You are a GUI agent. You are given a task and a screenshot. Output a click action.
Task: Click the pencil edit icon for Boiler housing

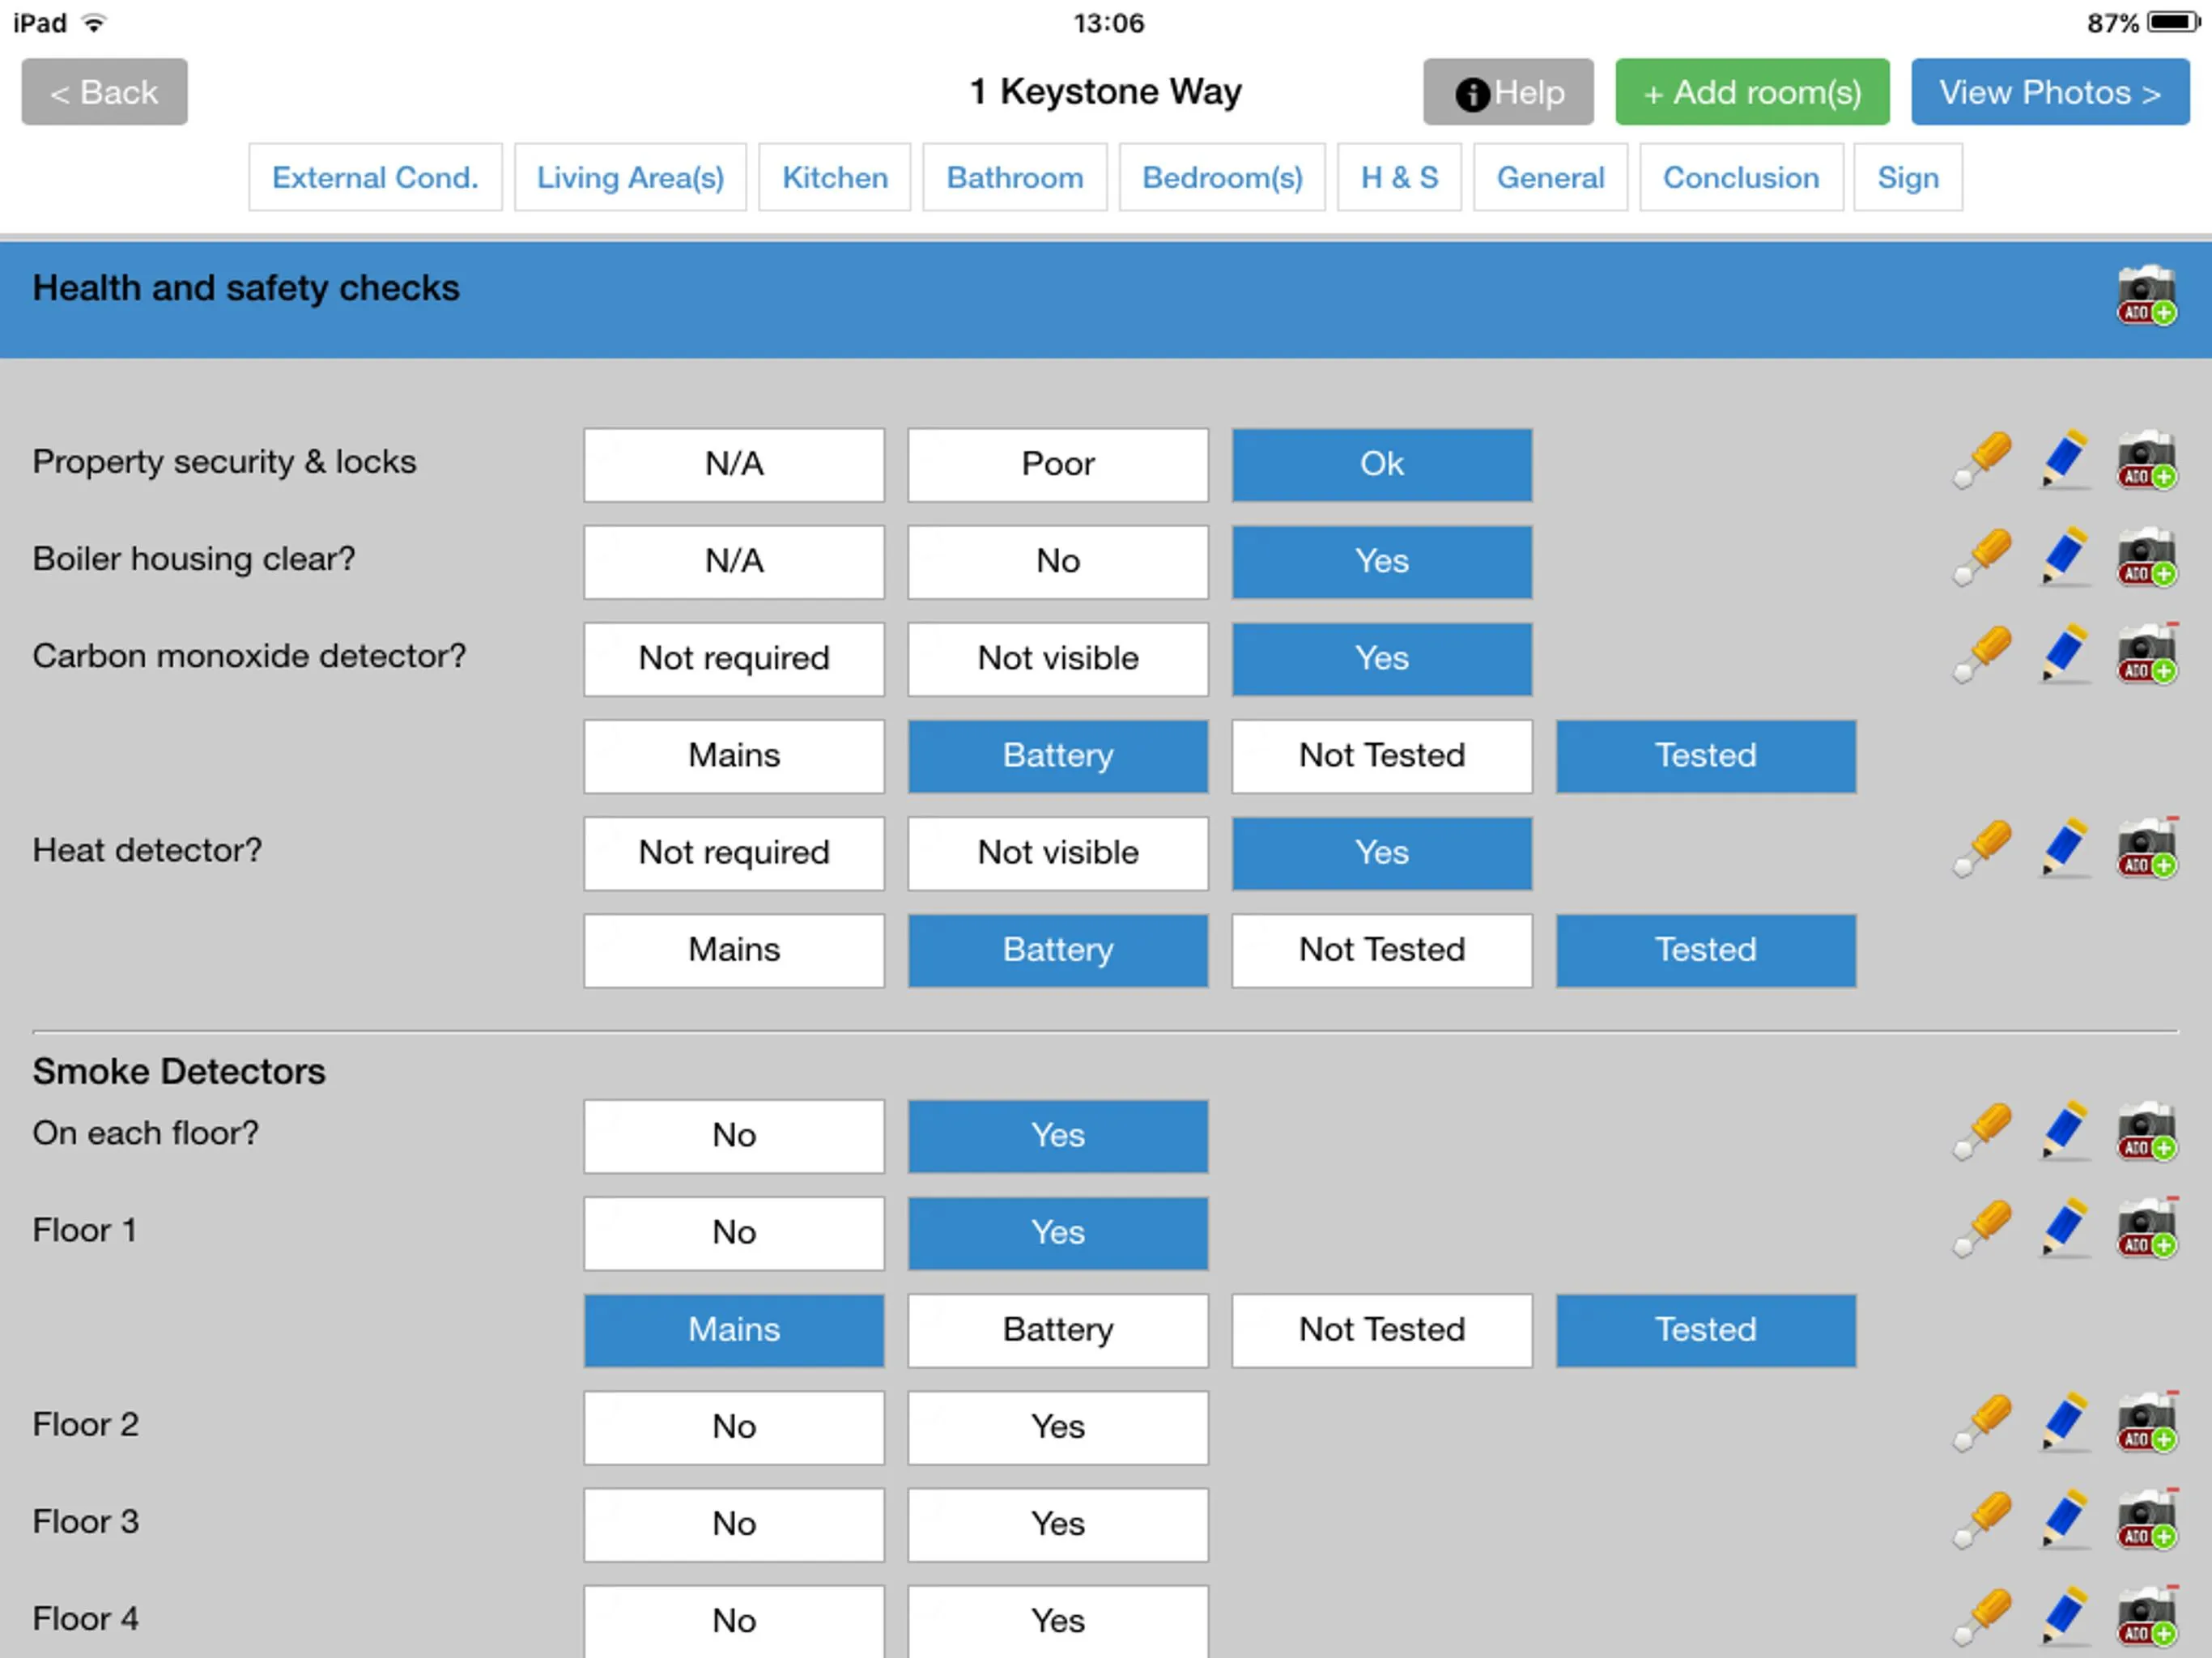[x=2062, y=561]
